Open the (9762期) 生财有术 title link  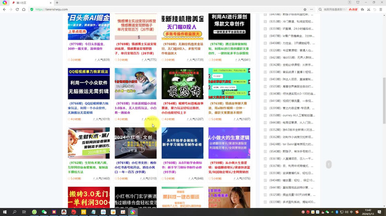(x=88, y=168)
